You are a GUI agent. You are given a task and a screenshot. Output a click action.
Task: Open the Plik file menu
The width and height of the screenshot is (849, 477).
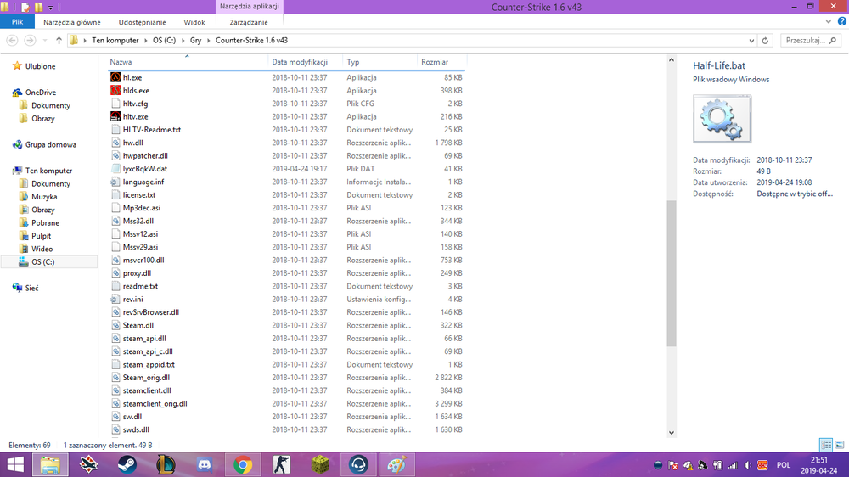17,22
